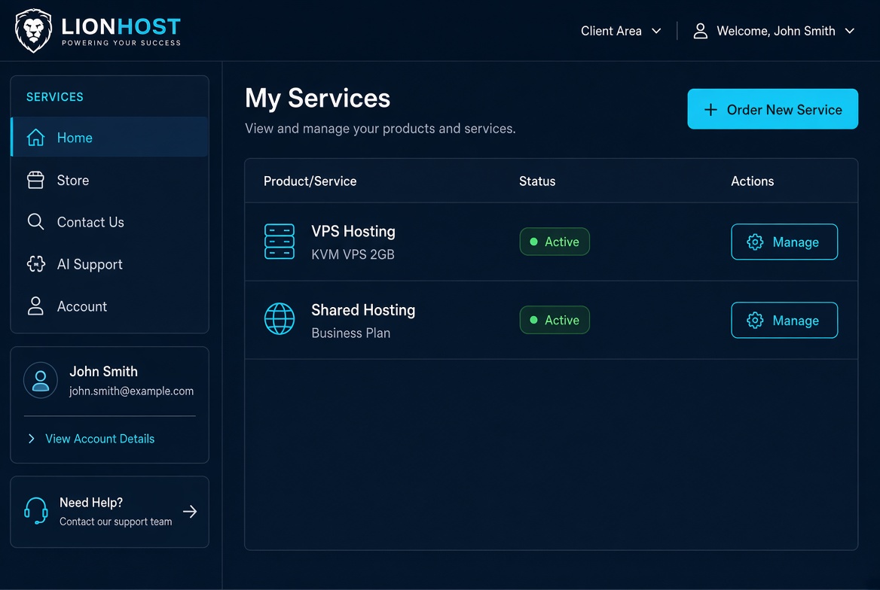Image resolution: width=880 pixels, height=590 pixels.
Task: Click the VPS Hosting service name
Action: click(353, 232)
